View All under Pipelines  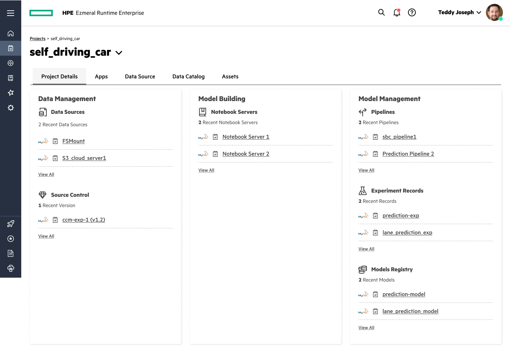pyautogui.click(x=366, y=170)
